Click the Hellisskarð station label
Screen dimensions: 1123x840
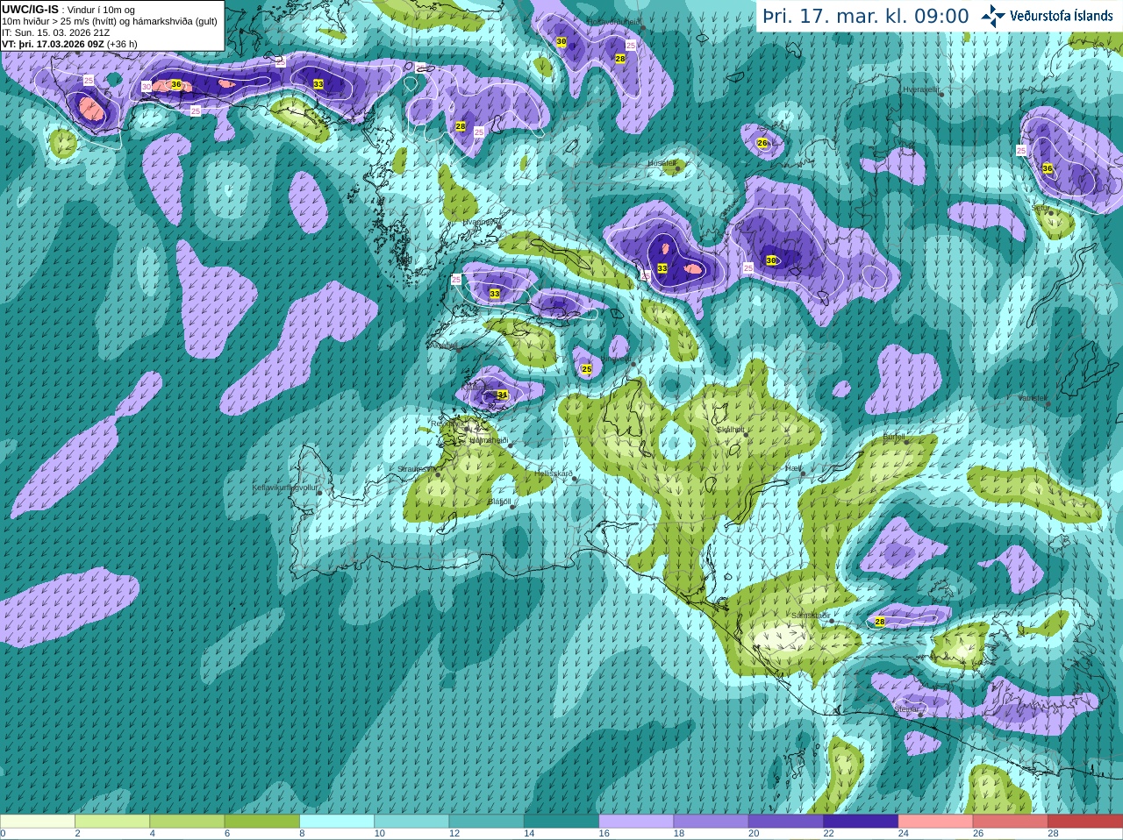click(554, 473)
